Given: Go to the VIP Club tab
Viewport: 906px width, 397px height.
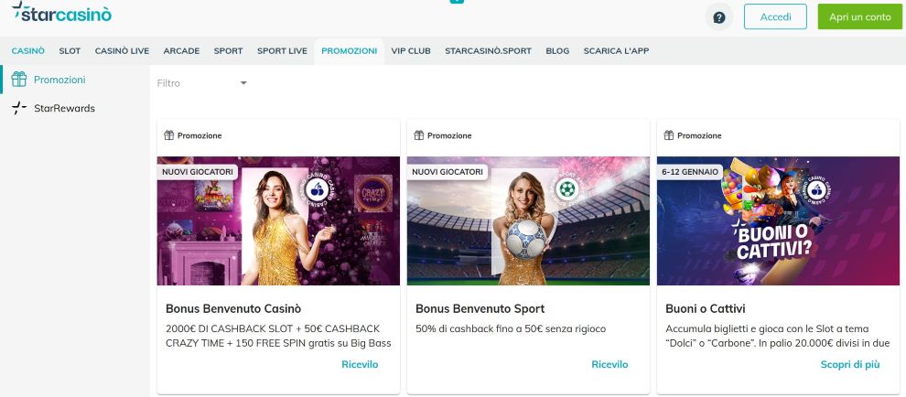Looking at the screenshot, I should coord(410,51).
